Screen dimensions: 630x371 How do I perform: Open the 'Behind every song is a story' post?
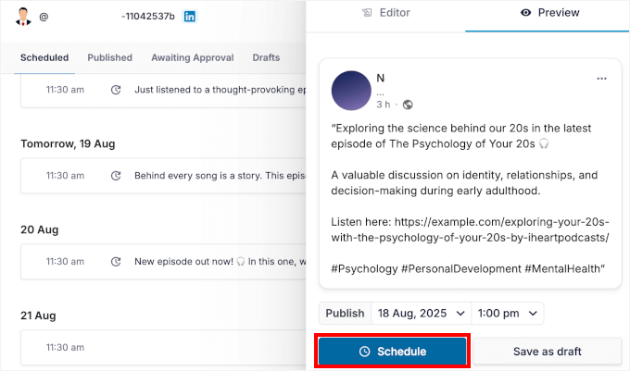click(x=219, y=175)
